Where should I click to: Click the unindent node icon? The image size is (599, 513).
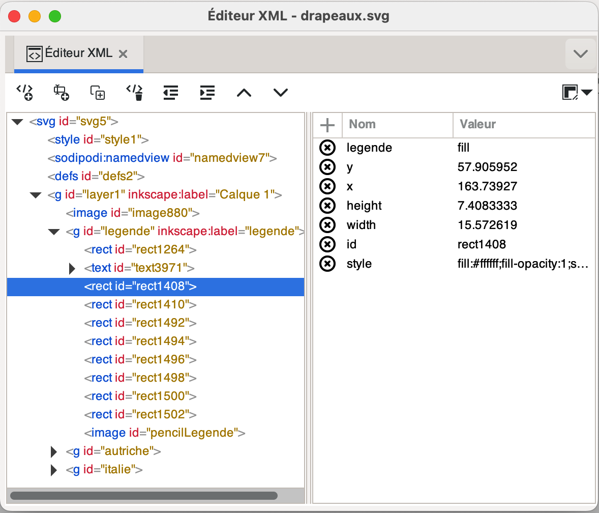click(171, 92)
